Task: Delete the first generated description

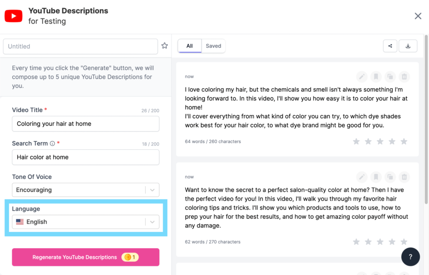Action: click(404, 76)
